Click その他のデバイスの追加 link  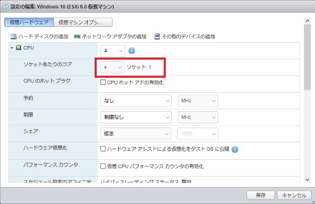coord(189,36)
